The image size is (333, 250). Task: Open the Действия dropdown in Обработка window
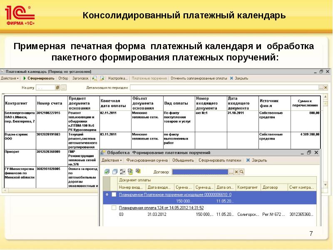(x=112, y=160)
